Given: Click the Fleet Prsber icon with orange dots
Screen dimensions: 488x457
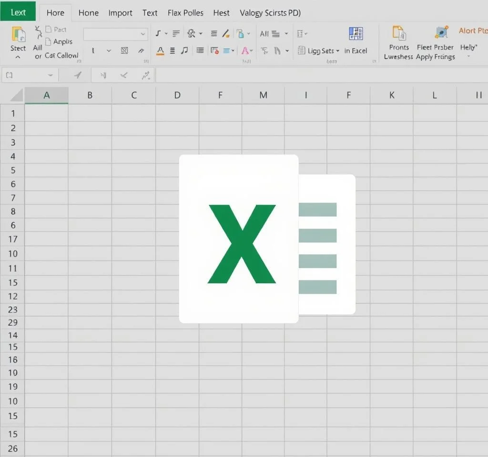Looking at the screenshot, I should 442,32.
